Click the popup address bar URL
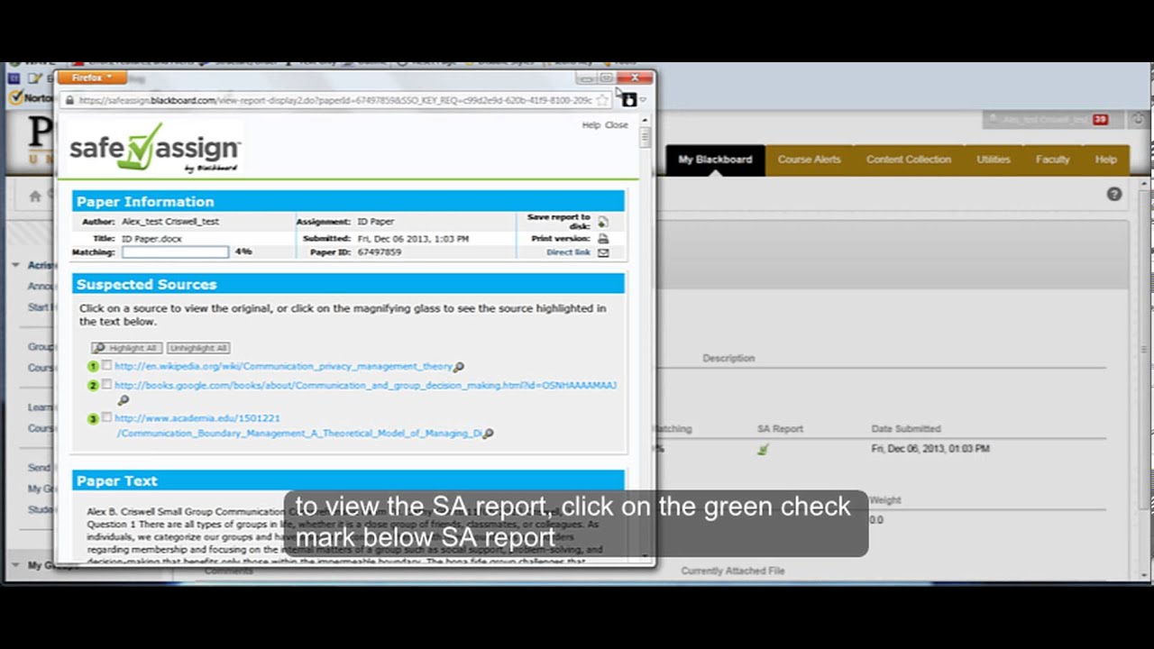Screen dimensions: 1154x649 click(x=335, y=100)
